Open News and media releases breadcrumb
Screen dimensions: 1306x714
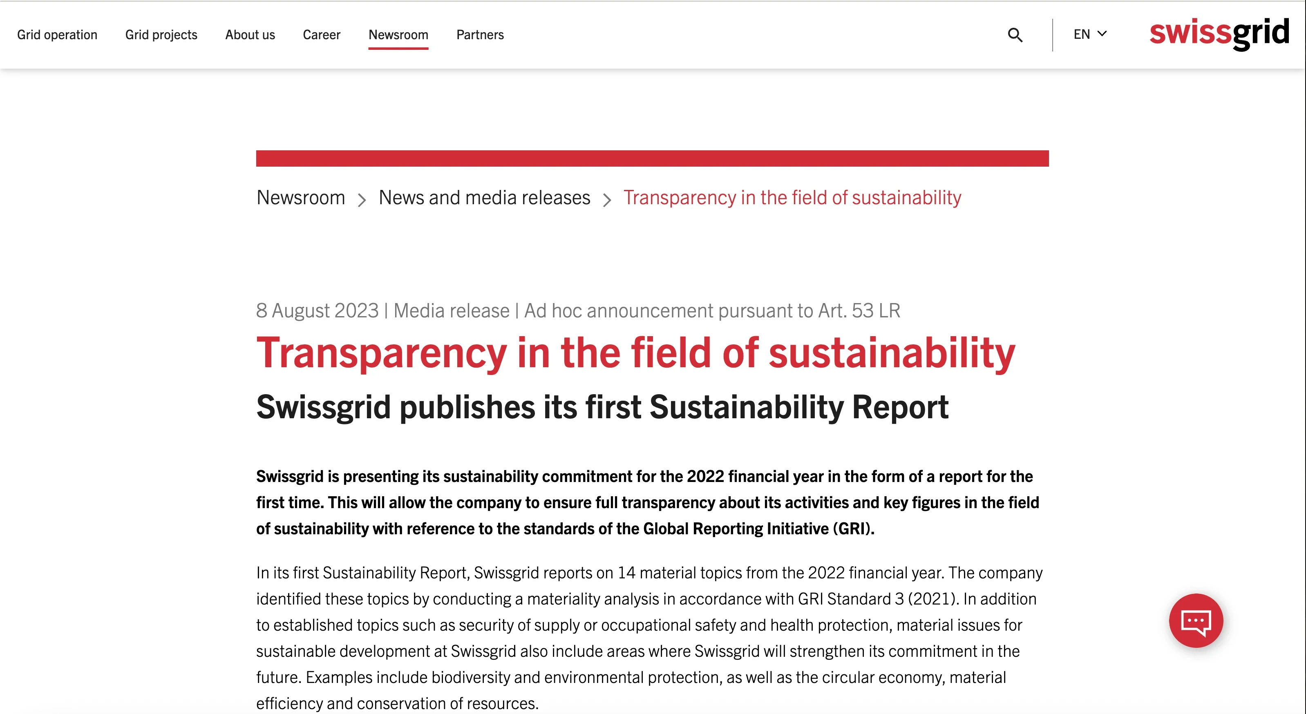point(484,198)
